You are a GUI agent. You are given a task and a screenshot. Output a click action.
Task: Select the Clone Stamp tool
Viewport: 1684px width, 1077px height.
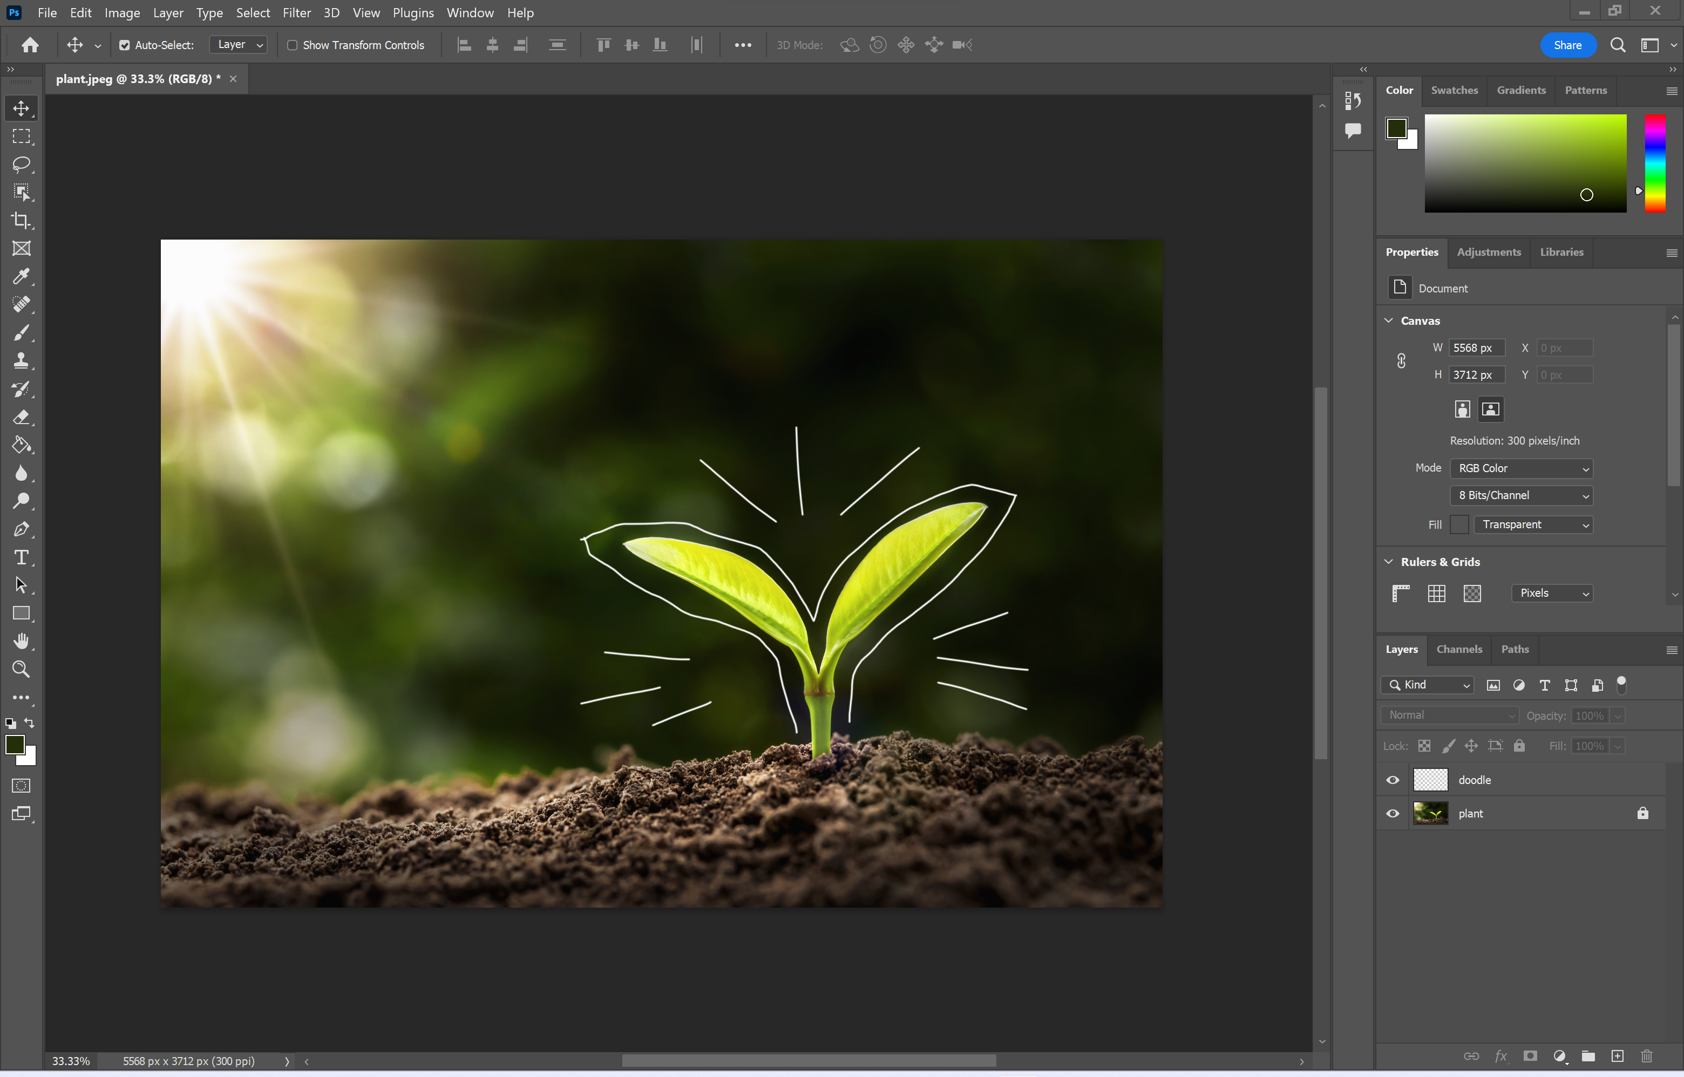[21, 361]
